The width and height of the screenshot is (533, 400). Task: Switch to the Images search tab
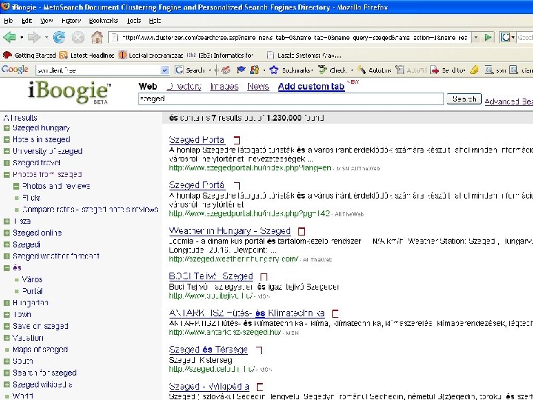(224, 87)
